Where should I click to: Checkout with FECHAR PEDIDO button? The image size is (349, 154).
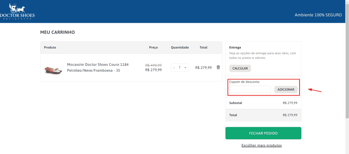263,133
